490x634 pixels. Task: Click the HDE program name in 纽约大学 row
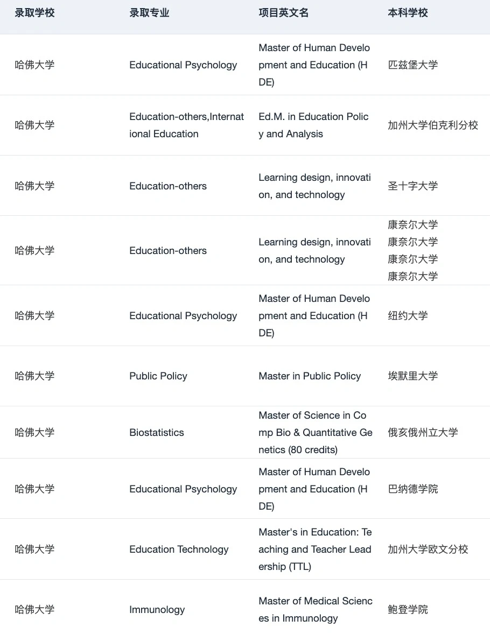(x=314, y=316)
